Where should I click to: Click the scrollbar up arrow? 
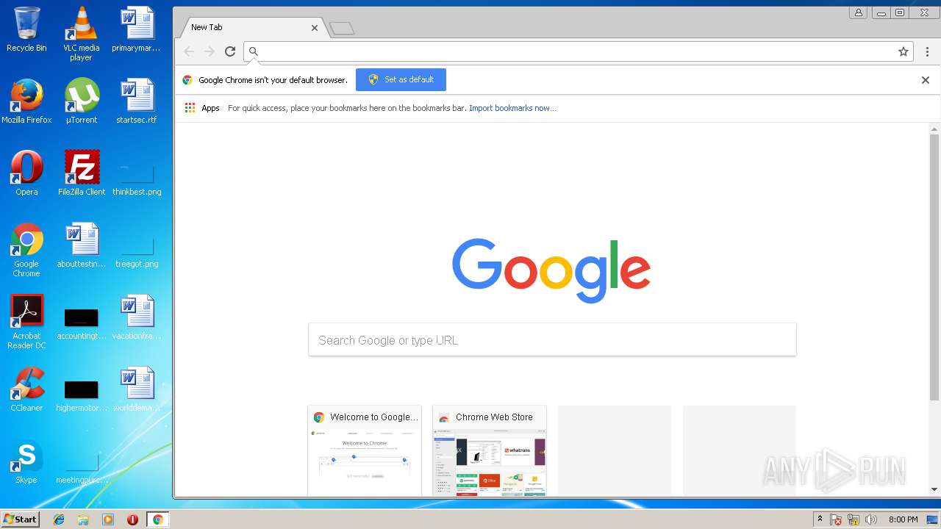tap(934, 129)
